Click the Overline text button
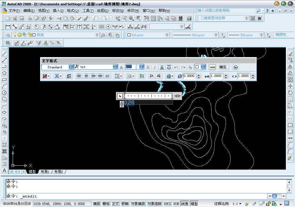The width and height of the screenshot is (295, 207). [x=169, y=67]
